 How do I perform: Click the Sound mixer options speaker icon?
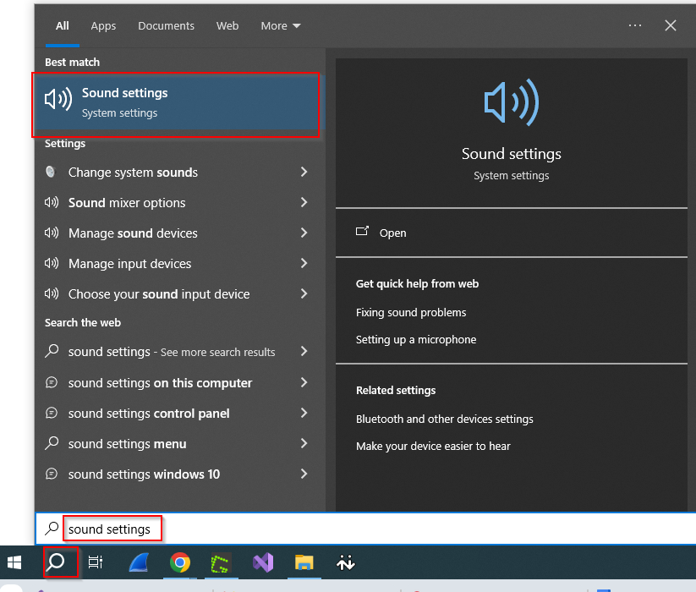[52, 202]
